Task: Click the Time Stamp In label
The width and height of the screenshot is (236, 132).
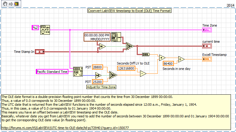Action: click(x=24, y=52)
